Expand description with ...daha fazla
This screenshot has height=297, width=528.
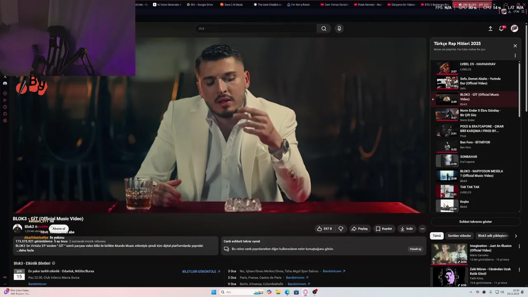click(25, 250)
